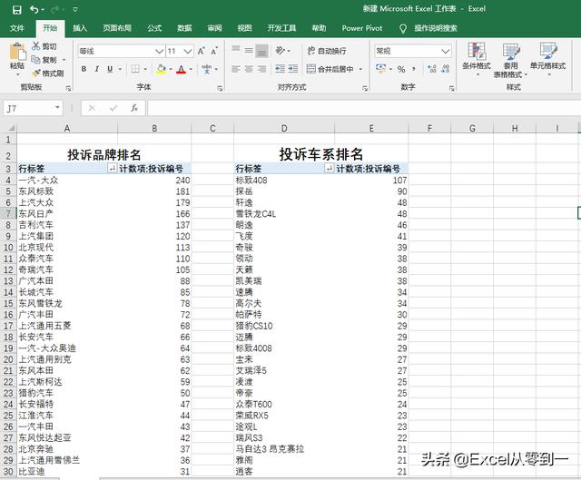The width and height of the screenshot is (581, 480).
Task: Click the Decrease Decimal icon
Action: 446,69
